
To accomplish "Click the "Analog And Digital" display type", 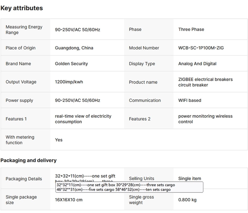I will point(197,64).
